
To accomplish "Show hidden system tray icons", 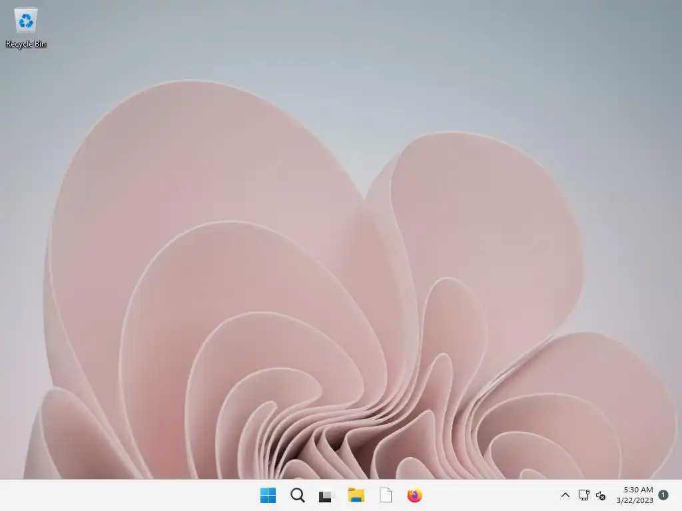I will click(x=565, y=495).
